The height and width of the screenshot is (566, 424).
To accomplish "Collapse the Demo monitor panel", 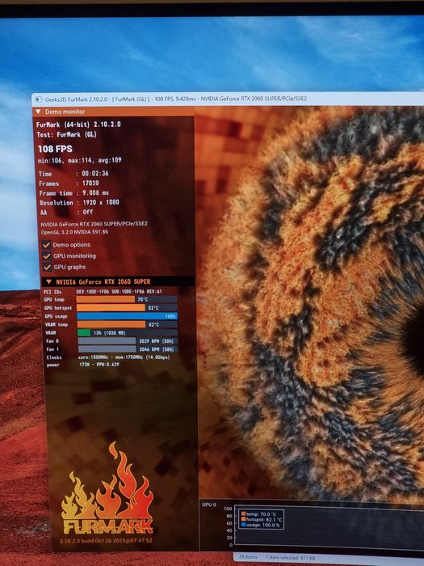I will (38, 112).
